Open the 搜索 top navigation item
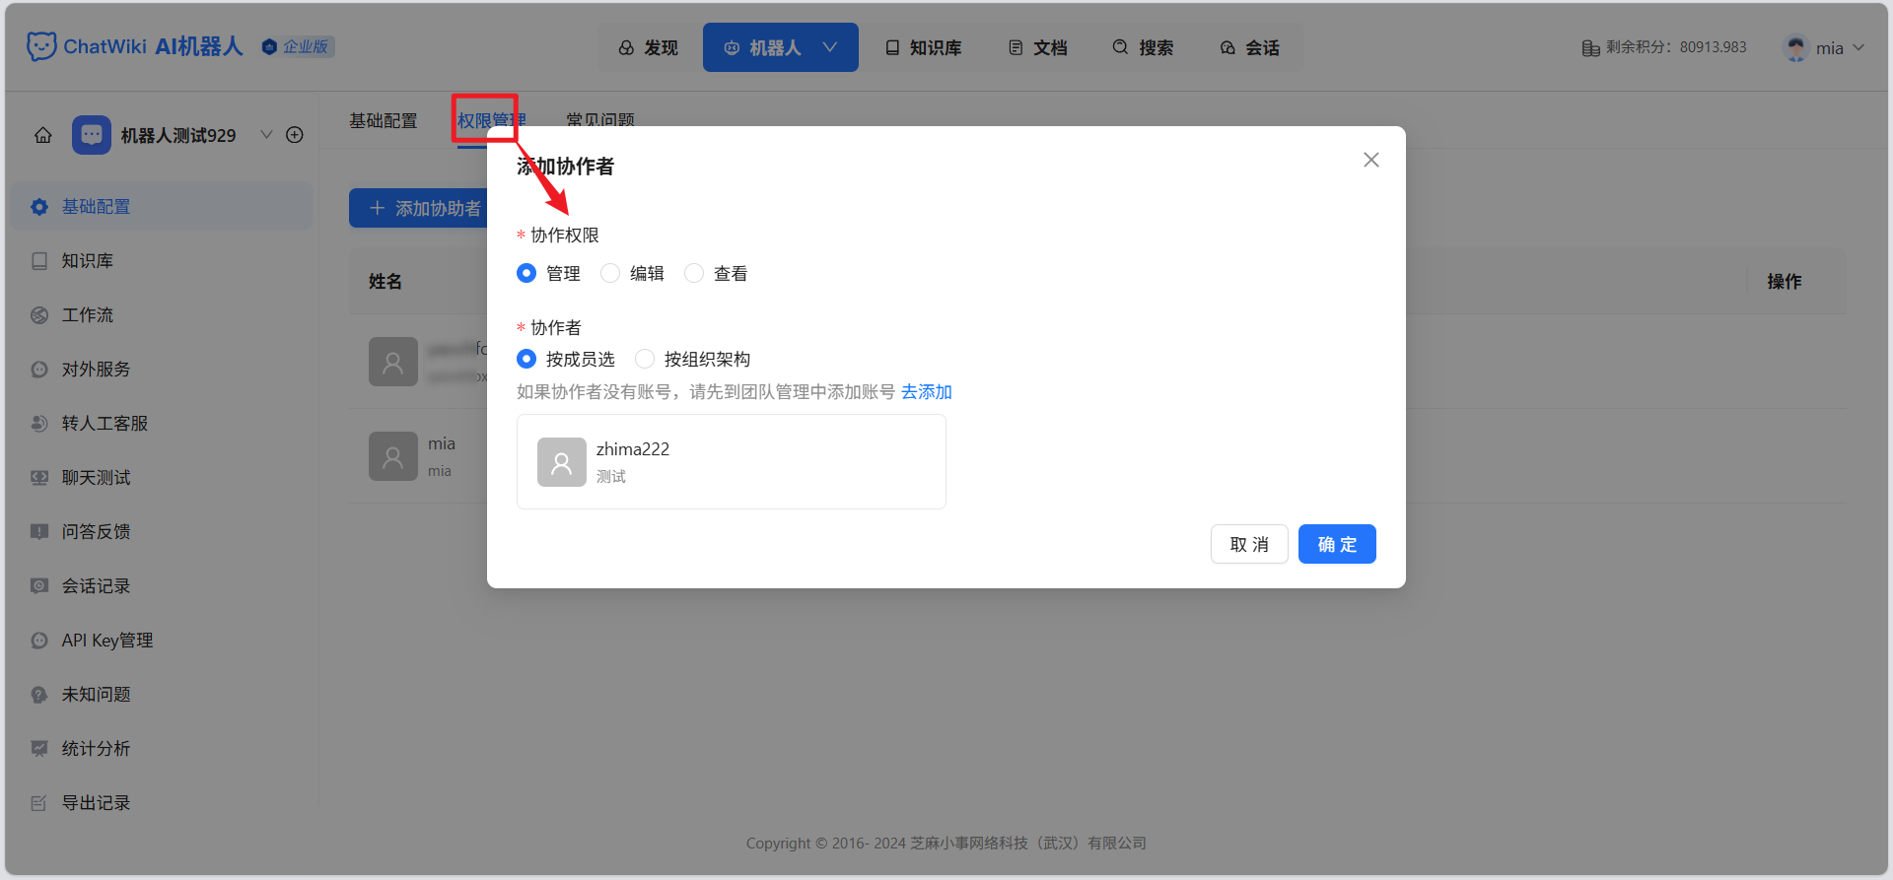This screenshot has width=1893, height=880. [1143, 47]
